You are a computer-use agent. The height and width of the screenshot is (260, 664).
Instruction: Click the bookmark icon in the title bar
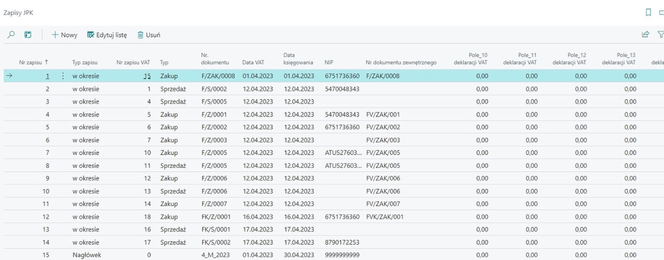(648, 13)
